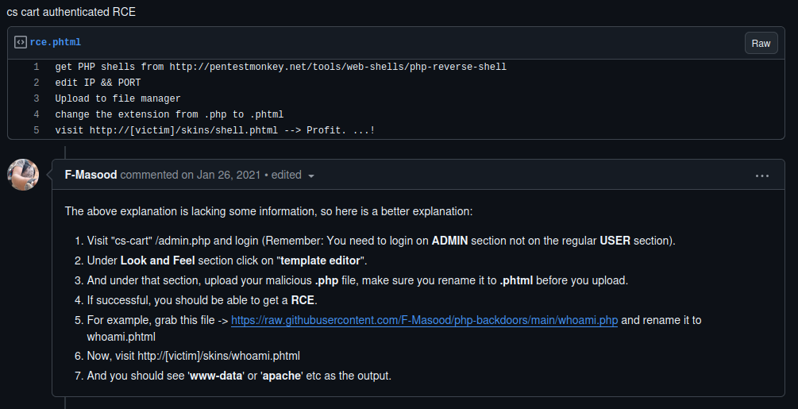Select line number 1 in rce.phtml

click(37, 67)
